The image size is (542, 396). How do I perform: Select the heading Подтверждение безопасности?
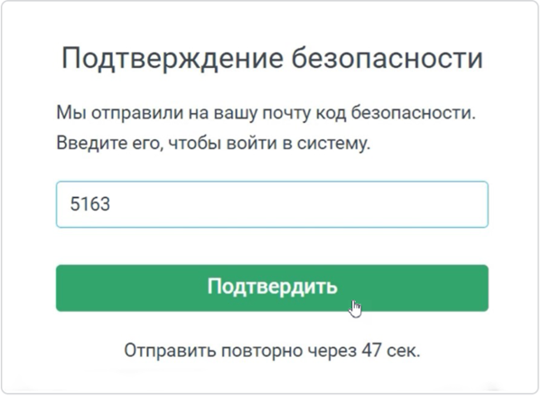click(x=272, y=58)
